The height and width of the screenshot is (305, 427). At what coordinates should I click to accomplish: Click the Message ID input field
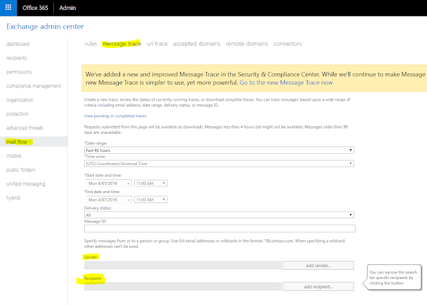pyautogui.click(x=220, y=228)
